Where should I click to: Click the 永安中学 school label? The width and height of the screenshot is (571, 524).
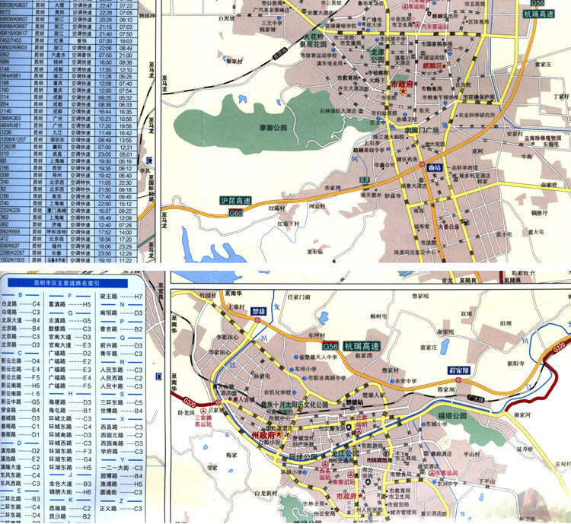point(406,381)
